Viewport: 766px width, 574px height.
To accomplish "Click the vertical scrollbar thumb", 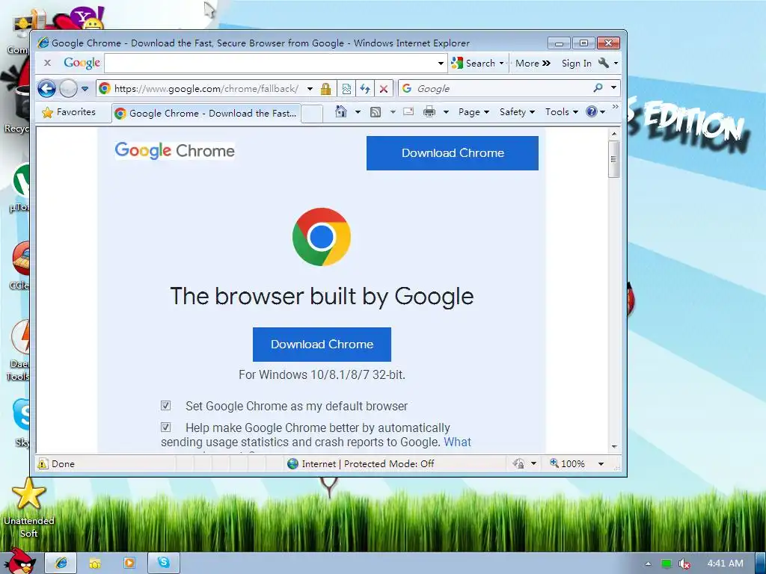I will click(x=614, y=159).
